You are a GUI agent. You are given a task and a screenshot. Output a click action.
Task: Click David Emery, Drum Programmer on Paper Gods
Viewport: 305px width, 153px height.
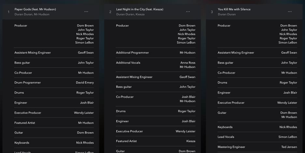point(85,82)
